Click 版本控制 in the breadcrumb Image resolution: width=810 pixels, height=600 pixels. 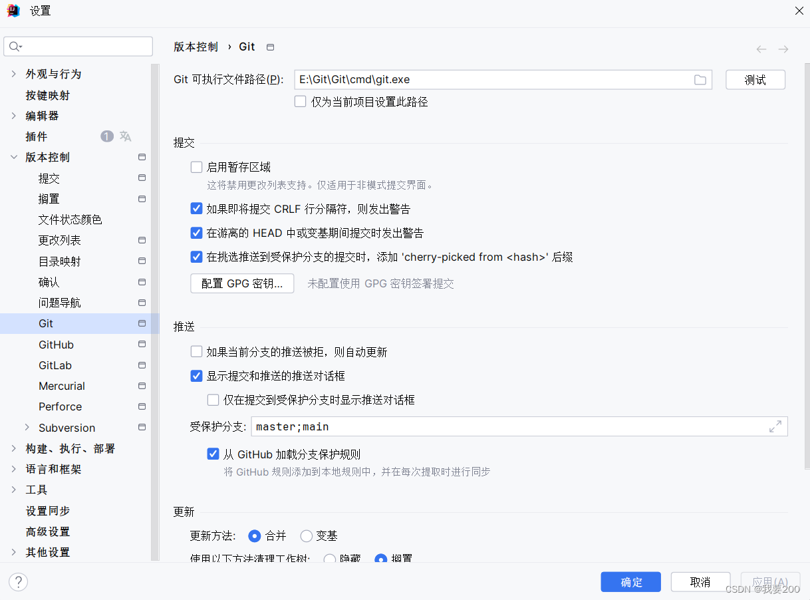[x=196, y=47]
